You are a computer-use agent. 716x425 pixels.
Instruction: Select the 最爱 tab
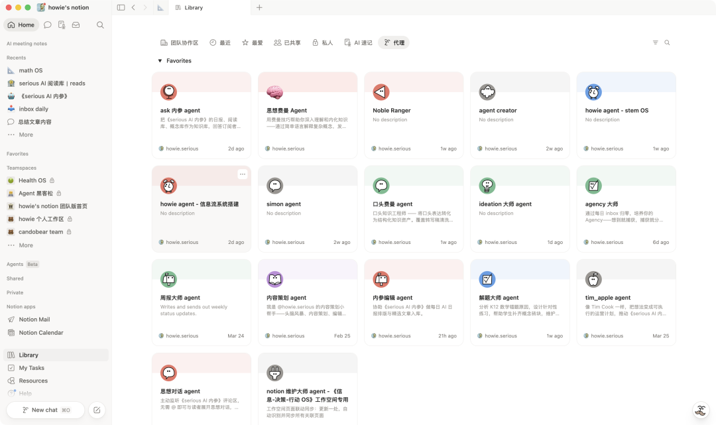[x=253, y=42]
